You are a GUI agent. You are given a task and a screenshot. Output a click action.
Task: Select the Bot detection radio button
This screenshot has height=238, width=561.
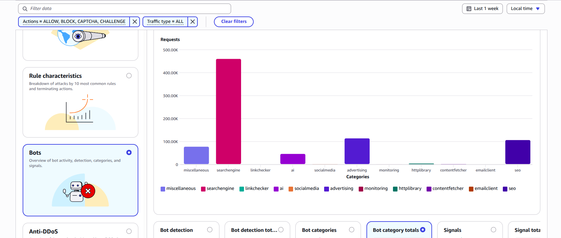210,230
